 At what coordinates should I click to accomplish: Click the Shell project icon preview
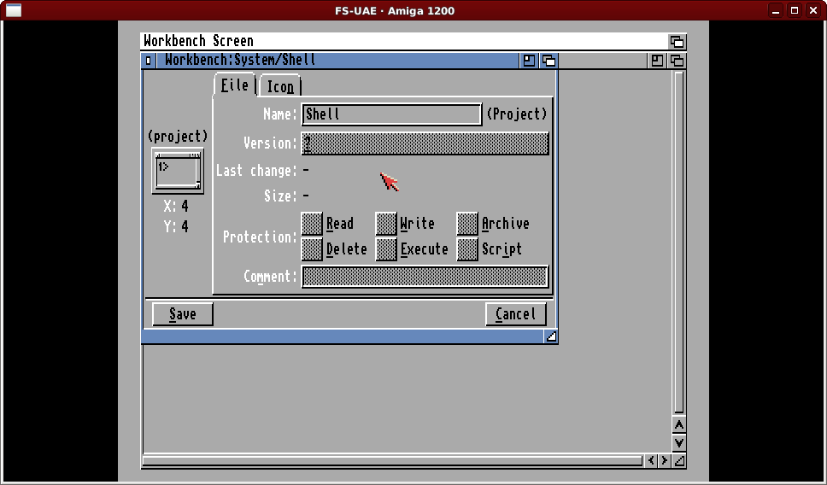178,171
